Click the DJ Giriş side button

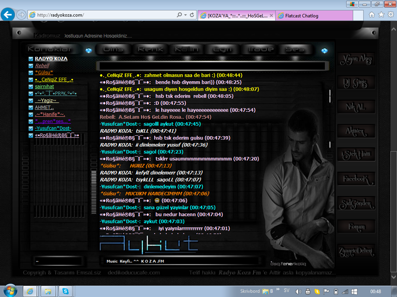(x=356, y=83)
